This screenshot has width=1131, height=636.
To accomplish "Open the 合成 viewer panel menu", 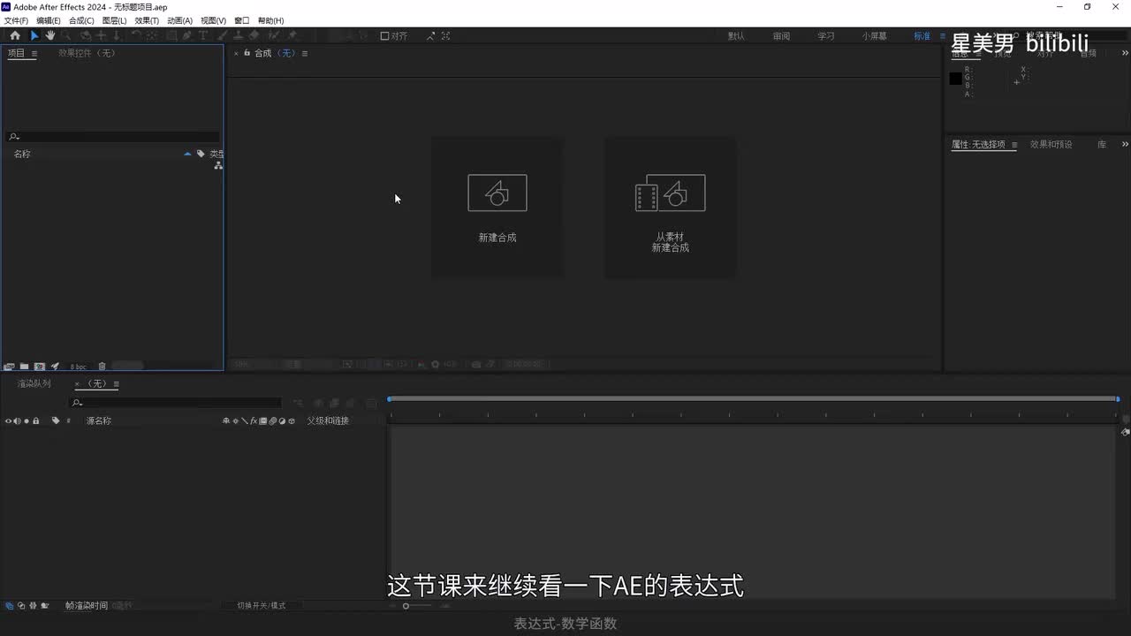I will [x=305, y=54].
